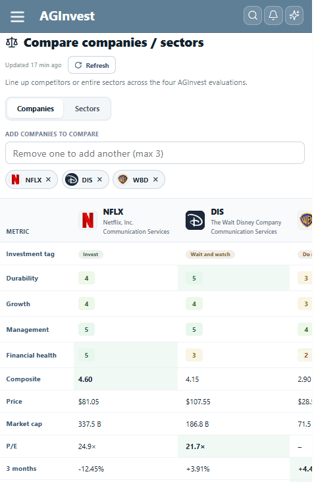314x482 pixels.
Task: Click the Financial health row label
Action: point(32,356)
